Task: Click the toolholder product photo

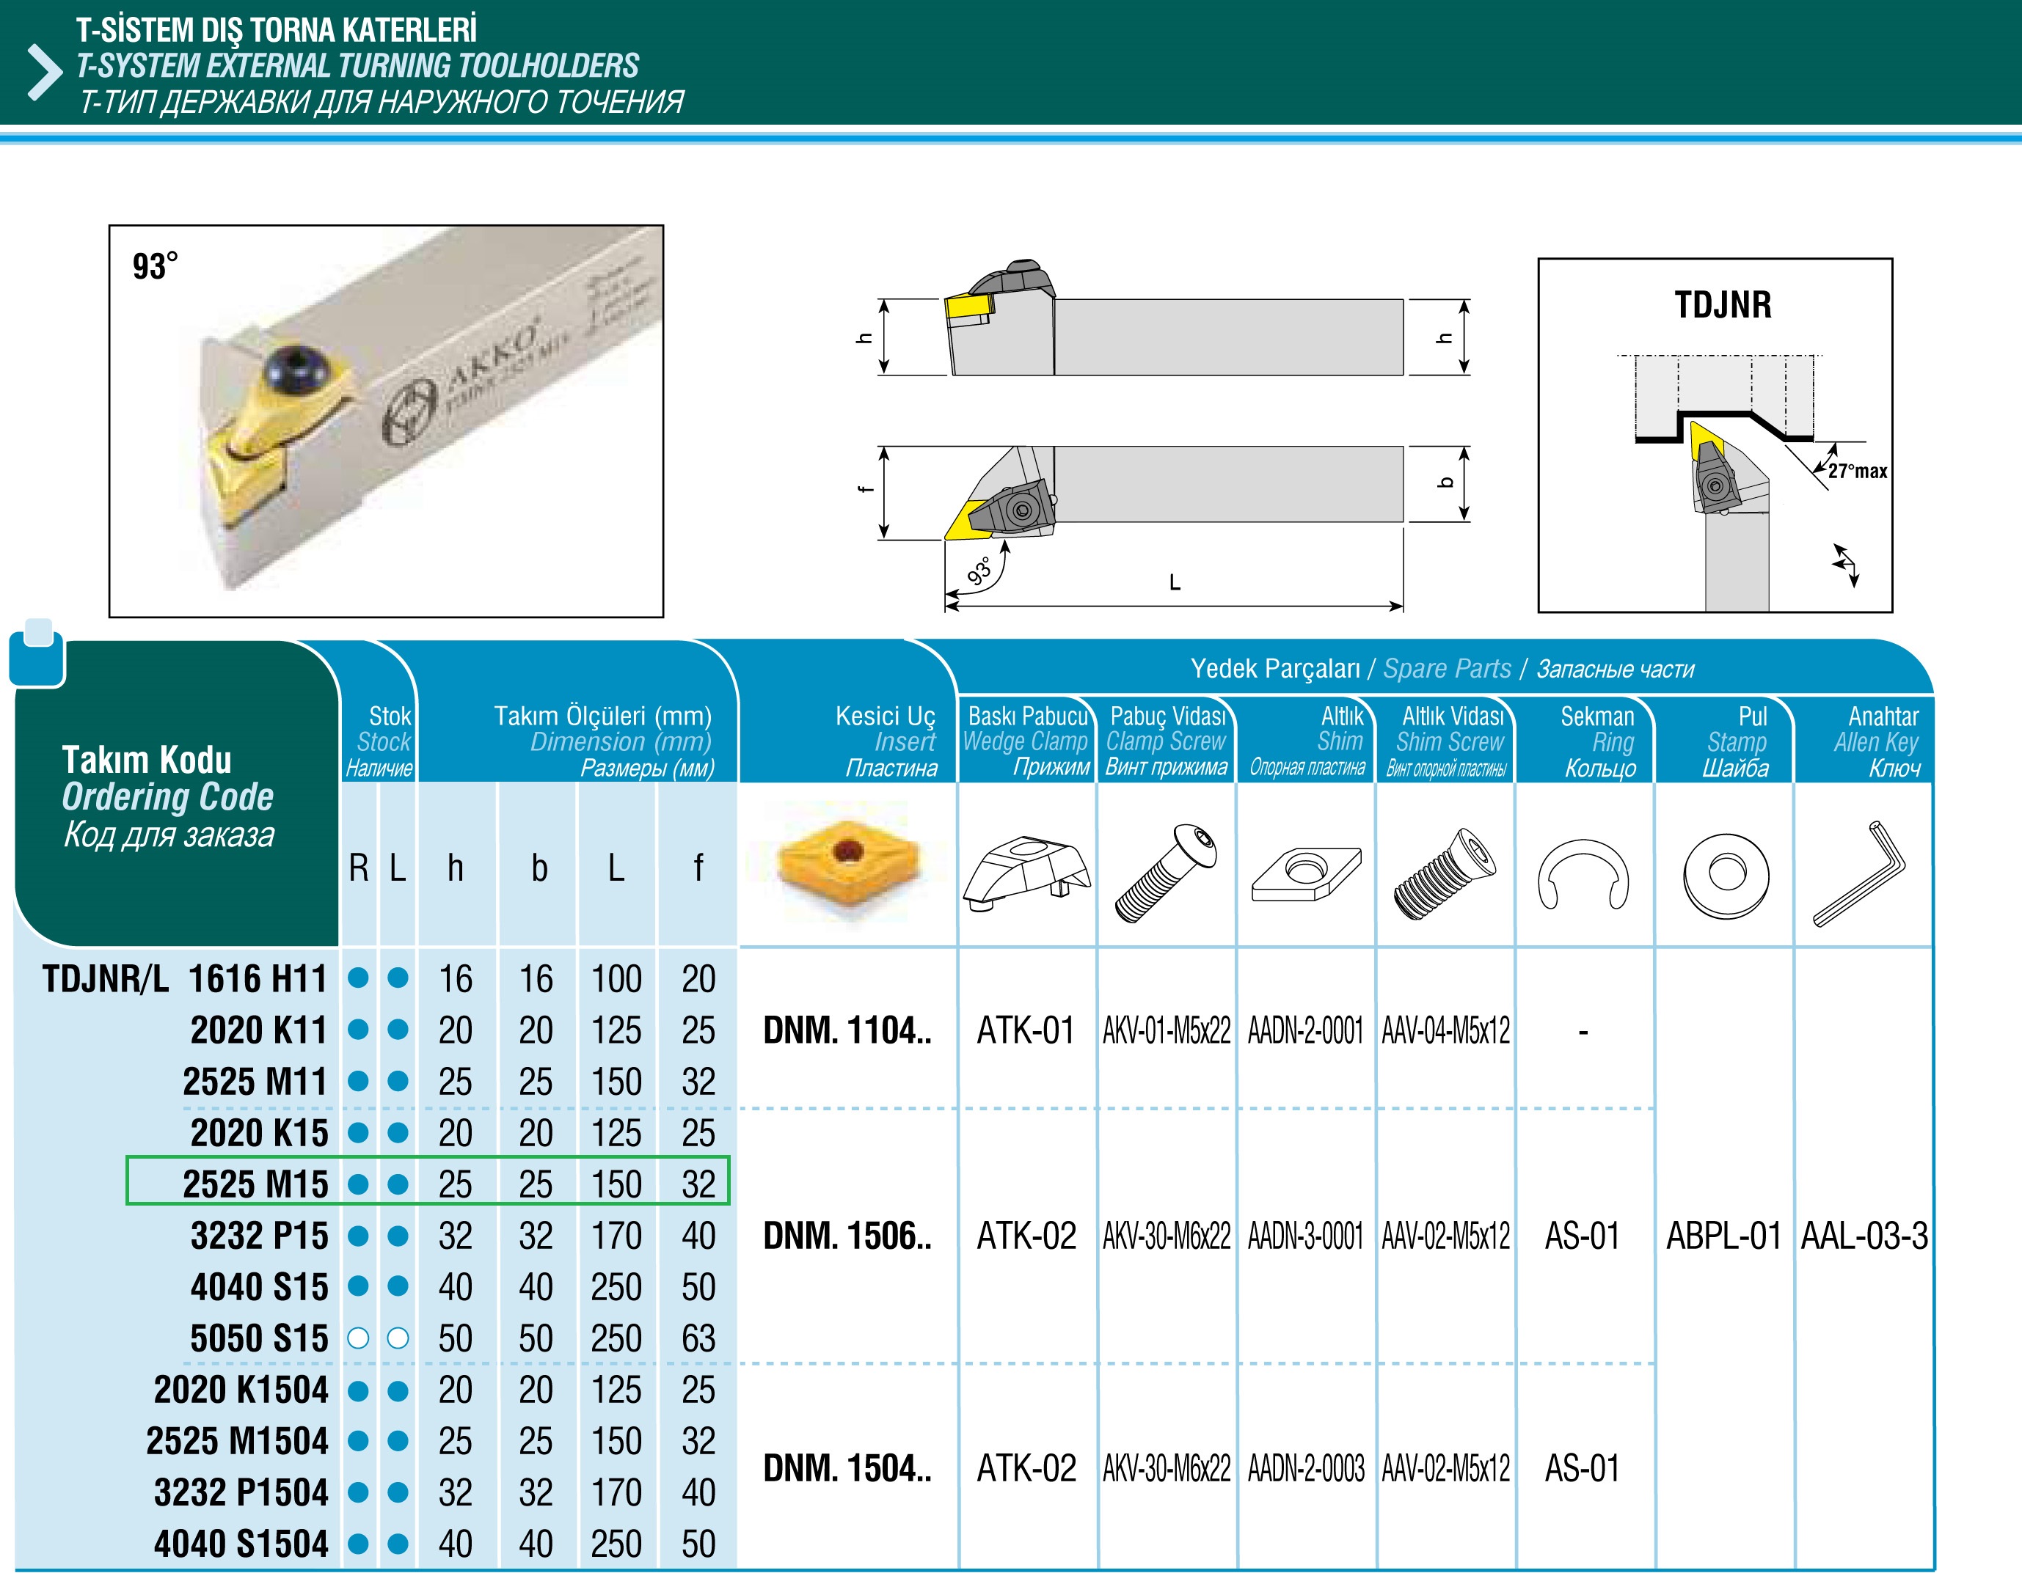Action: (x=386, y=420)
